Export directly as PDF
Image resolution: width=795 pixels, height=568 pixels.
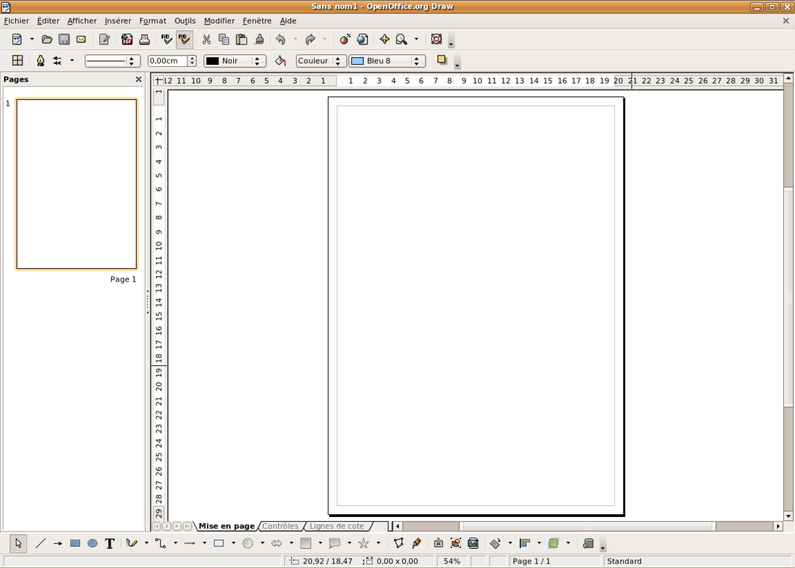coord(127,39)
